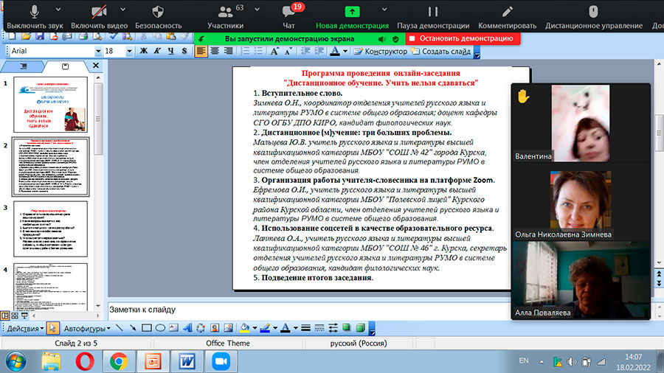
Task: Expand audio options arrow beside microphone
Action: click(58, 10)
